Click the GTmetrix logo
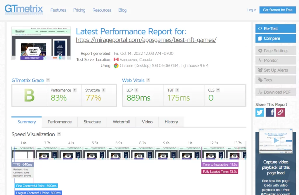Image resolution: width=299 pixels, height=195 pixels. coord(24,9)
